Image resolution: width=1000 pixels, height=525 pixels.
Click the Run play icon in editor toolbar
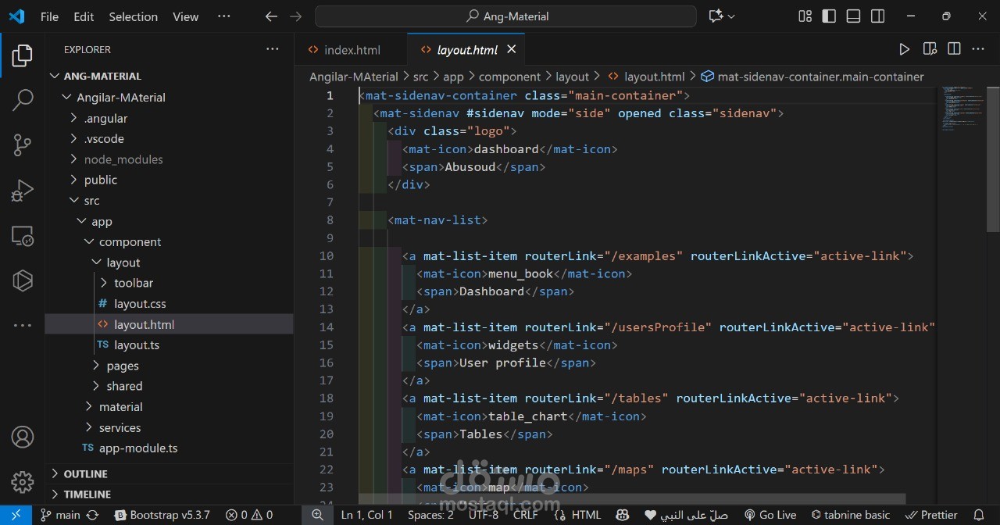click(x=904, y=49)
